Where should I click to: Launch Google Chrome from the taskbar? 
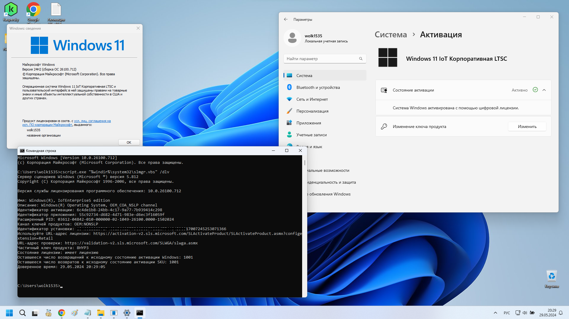[62, 313]
